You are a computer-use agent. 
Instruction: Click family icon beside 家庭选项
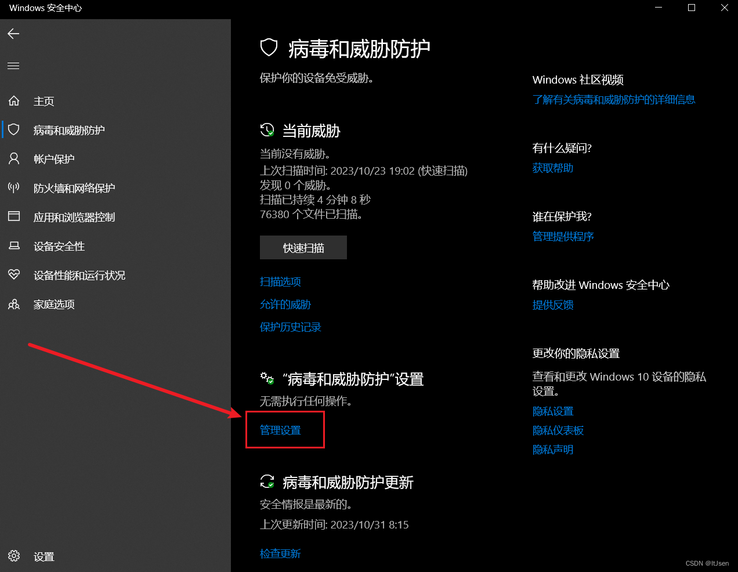[14, 304]
